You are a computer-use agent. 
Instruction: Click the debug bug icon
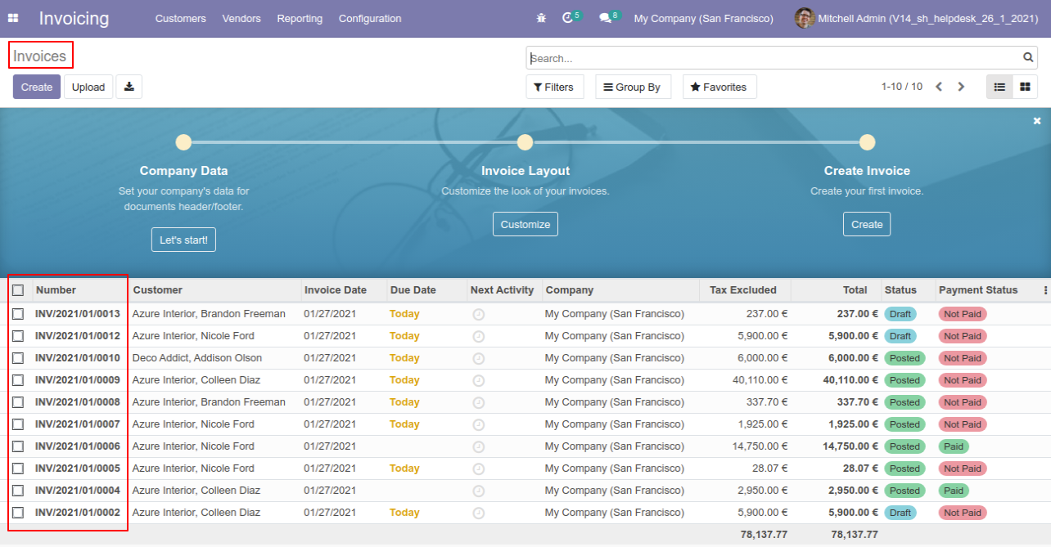(x=541, y=18)
